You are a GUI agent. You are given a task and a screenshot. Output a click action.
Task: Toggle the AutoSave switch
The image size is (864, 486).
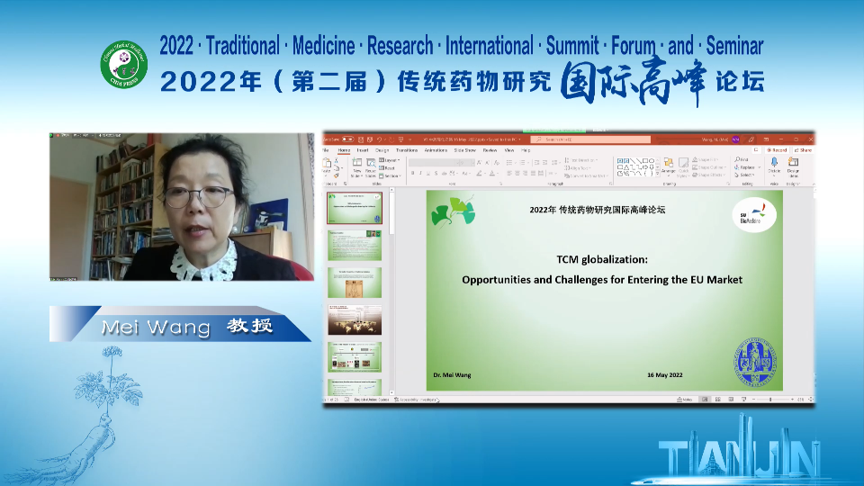(346, 139)
